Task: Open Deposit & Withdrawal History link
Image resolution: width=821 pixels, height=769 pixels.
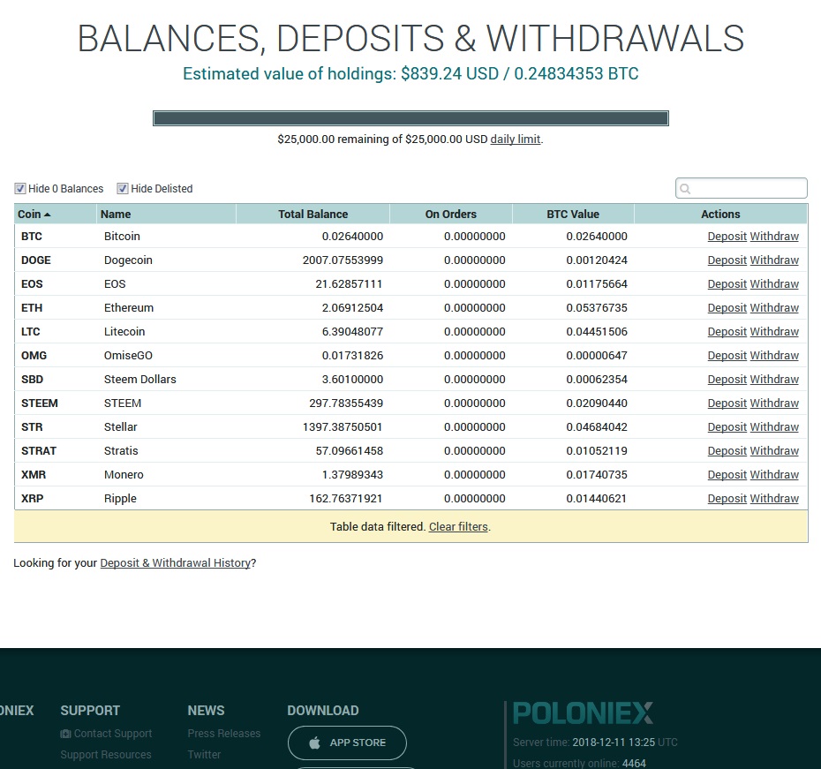Action: [x=176, y=562]
